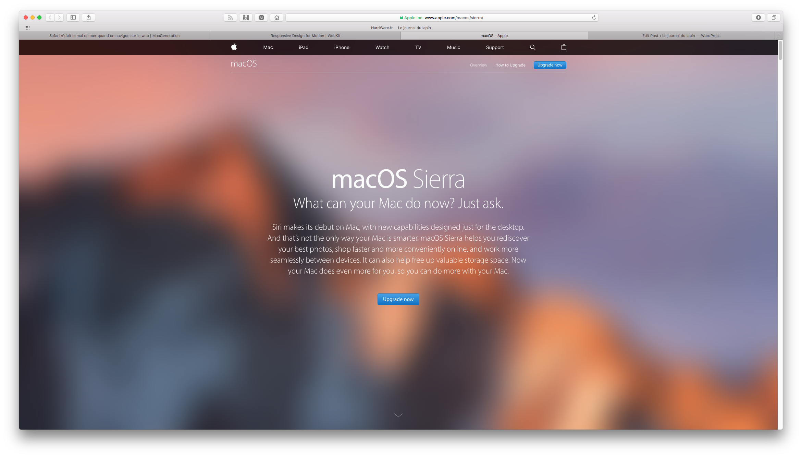Click the Watch menu item
802x457 pixels.
382,47
